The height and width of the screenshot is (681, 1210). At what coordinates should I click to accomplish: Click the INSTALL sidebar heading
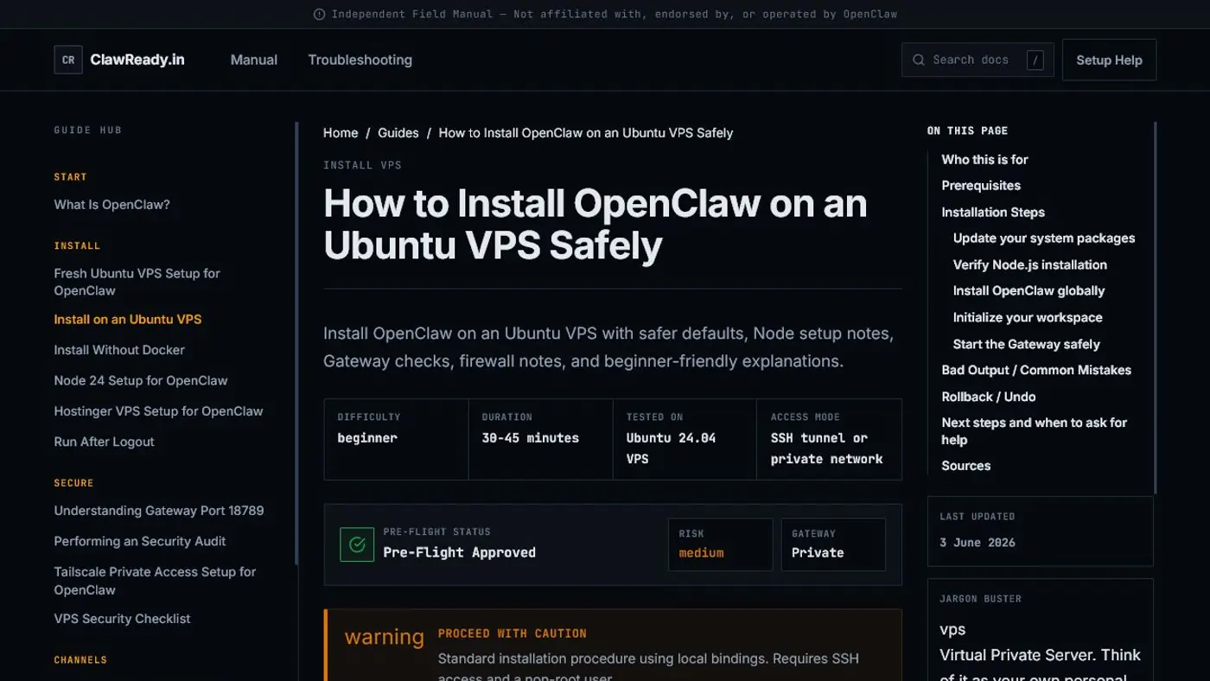[77, 246]
